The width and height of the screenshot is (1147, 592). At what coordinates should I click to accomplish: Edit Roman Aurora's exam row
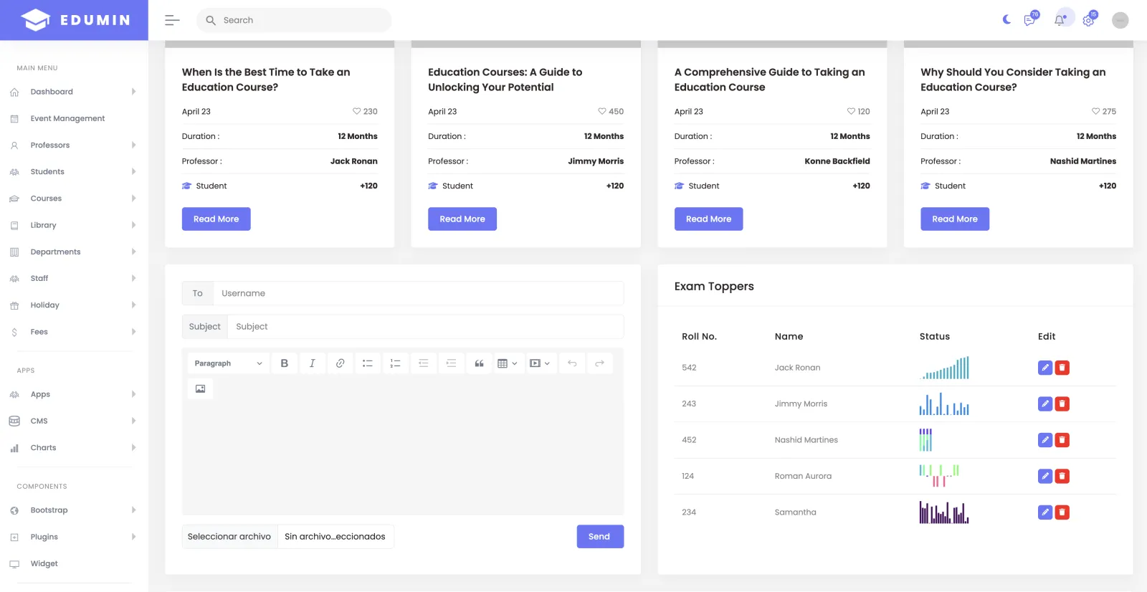pos(1045,476)
